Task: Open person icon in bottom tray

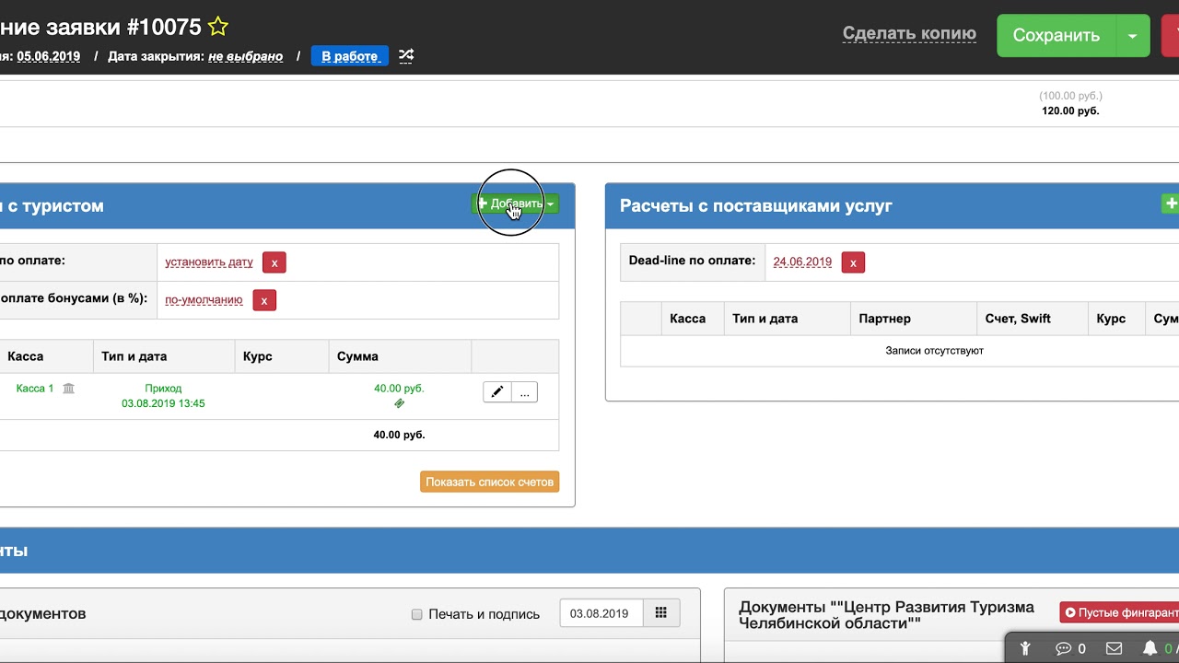Action: tap(1024, 648)
